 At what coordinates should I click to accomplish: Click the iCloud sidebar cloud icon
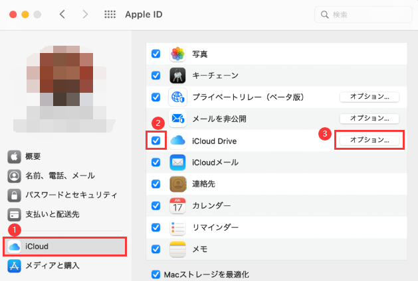point(14,247)
